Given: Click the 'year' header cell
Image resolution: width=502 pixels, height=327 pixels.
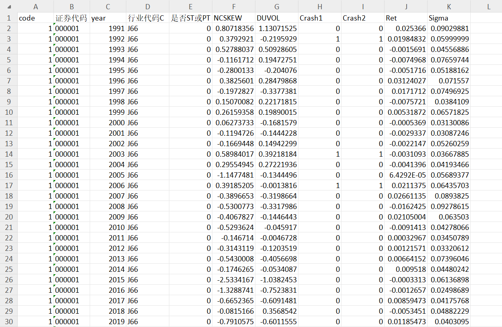Looking at the screenshot, I should click(108, 18).
